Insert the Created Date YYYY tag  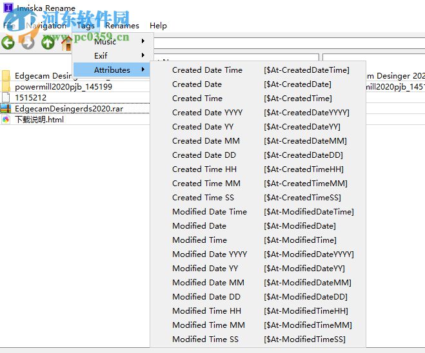tap(258, 113)
